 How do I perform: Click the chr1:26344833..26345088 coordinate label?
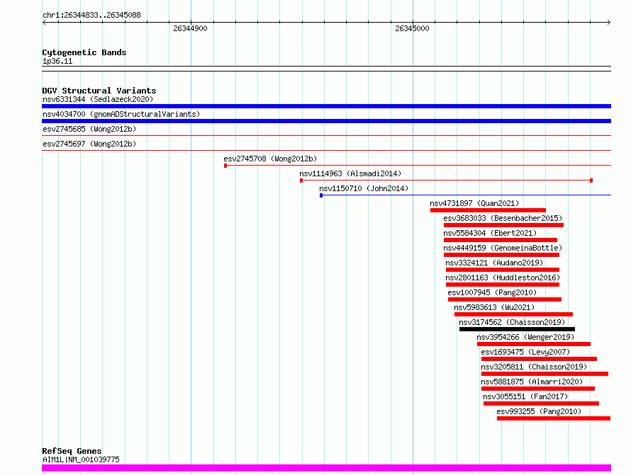[91, 15]
